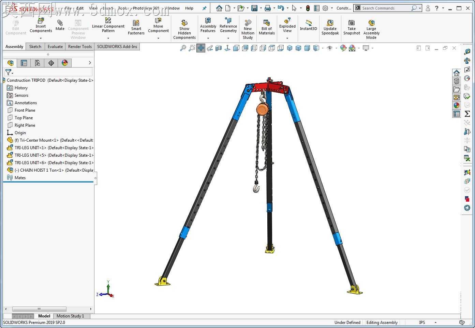Open DimXpertManager crosshair tab
This screenshot has height=328, width=475.
coord(51,63)
